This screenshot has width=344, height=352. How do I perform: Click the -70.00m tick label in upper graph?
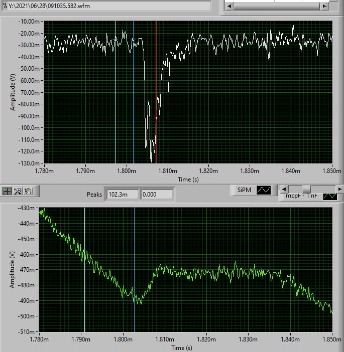pyautogui.click(x=29, y=92)
